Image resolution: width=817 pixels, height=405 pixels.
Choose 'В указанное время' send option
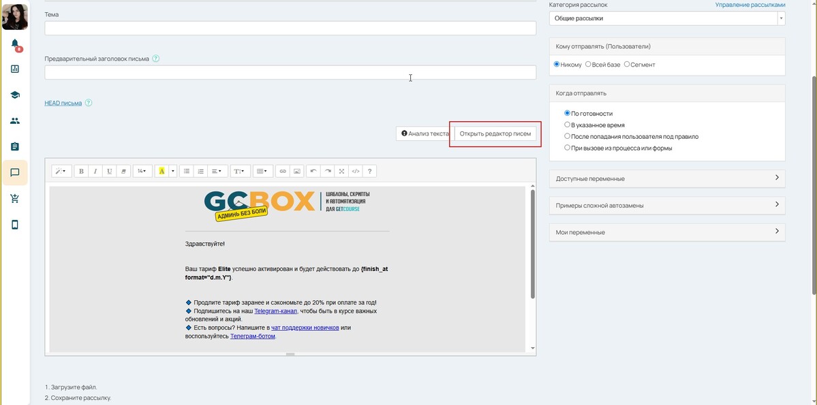pyautogui.click(x=568, y=125)
